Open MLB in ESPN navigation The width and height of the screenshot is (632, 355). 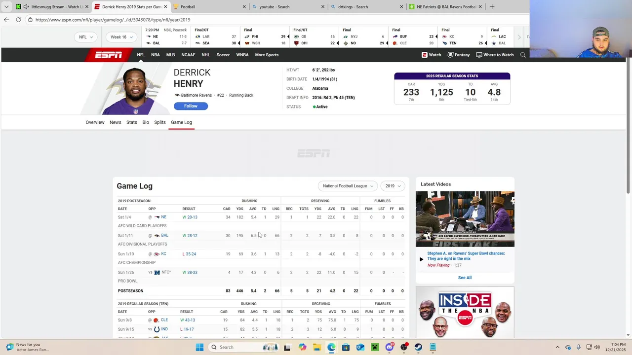pyautogui.click(x=170, y=55)
